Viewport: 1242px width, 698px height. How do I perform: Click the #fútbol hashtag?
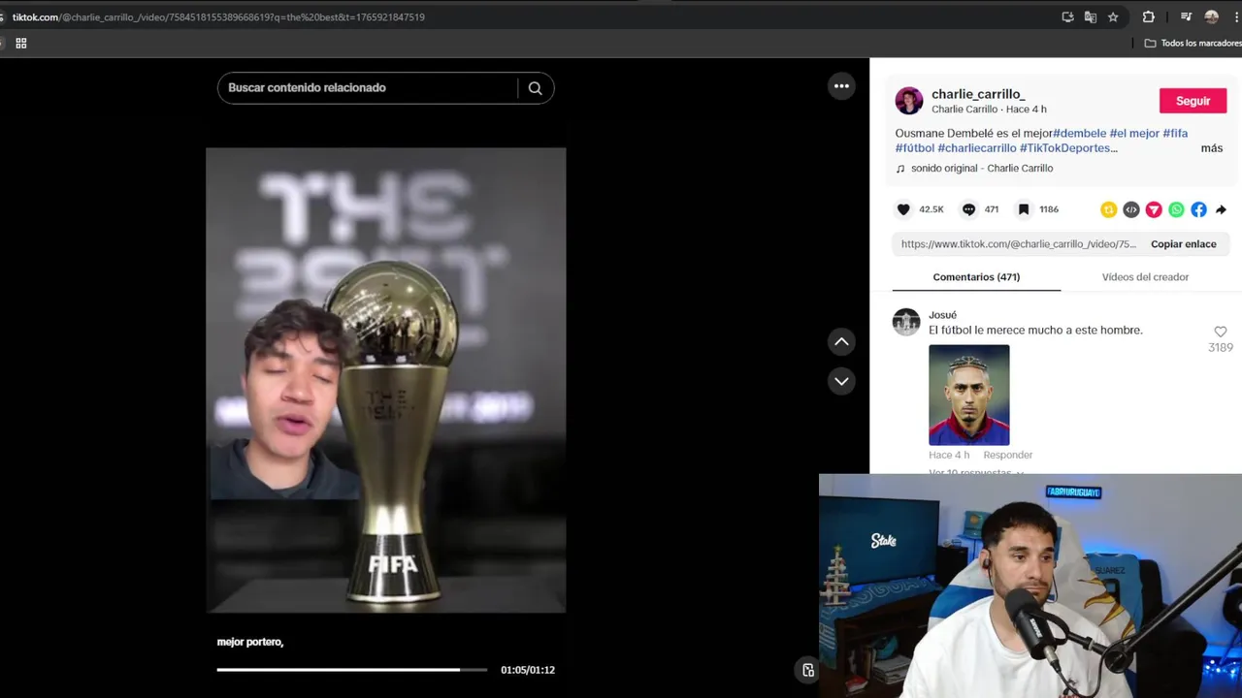[915, 148]
